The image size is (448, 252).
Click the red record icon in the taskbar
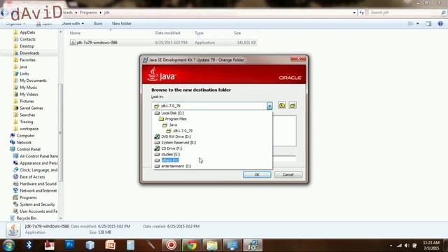pos(171,245)
